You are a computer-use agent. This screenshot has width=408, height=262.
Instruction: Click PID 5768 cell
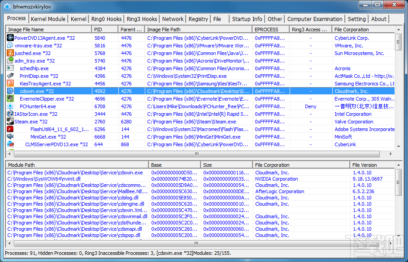(x=100, y=53)
